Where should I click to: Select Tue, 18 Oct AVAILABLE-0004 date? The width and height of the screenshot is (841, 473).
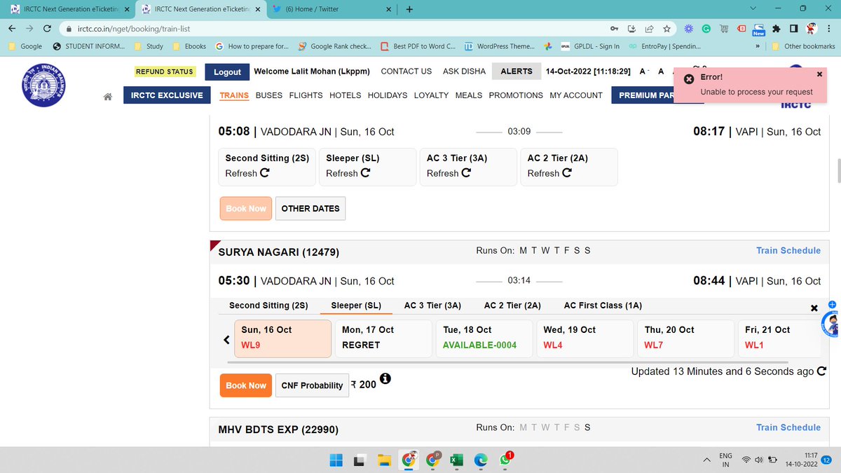pos(485,338)
